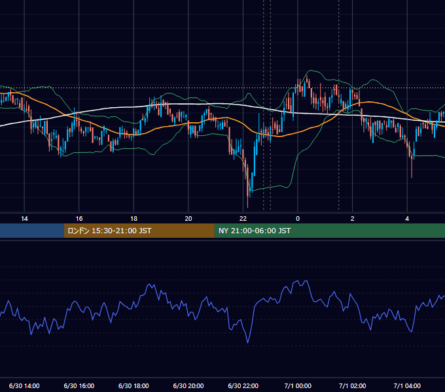This screenshot has width=445, height=392.
Task: Click the 7/1 04:00 date label
Action: click(x=407, y=385)
